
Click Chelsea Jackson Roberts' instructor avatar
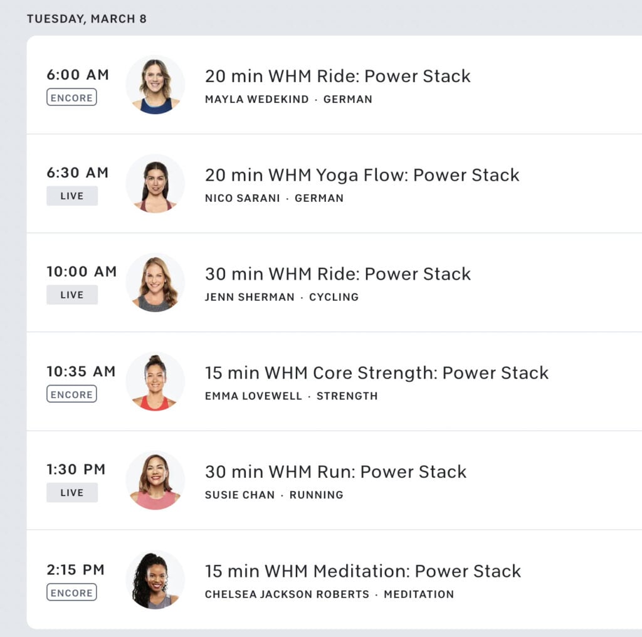(155, 580)
